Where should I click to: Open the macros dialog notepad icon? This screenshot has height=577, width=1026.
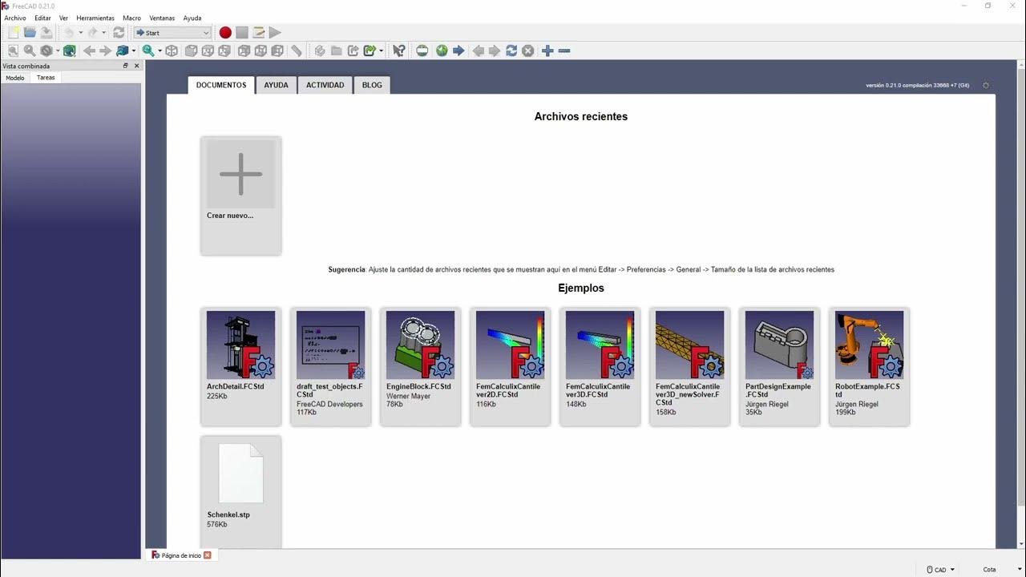click(x=258, y=33)
